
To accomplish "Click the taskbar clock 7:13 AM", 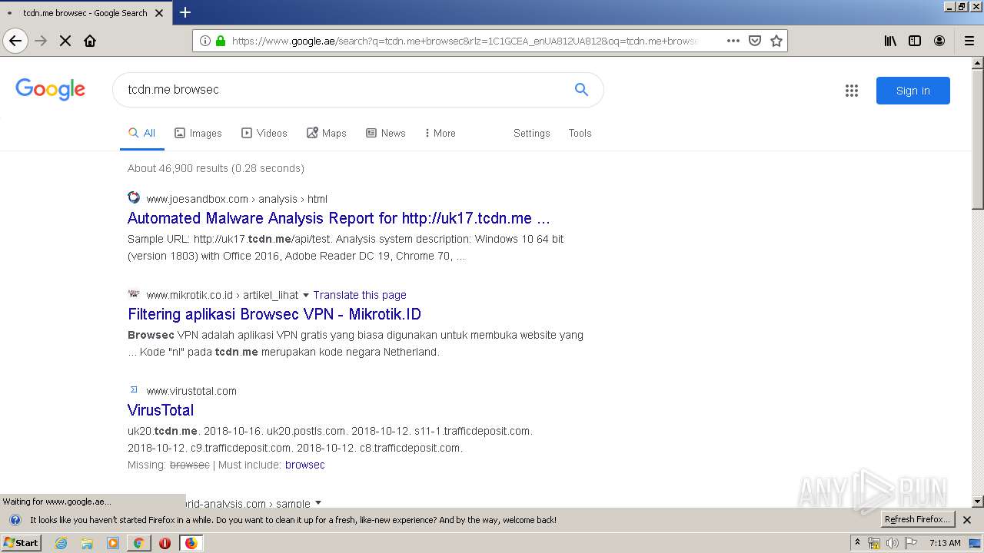I will pyautogui.click(x=945, y=543).
